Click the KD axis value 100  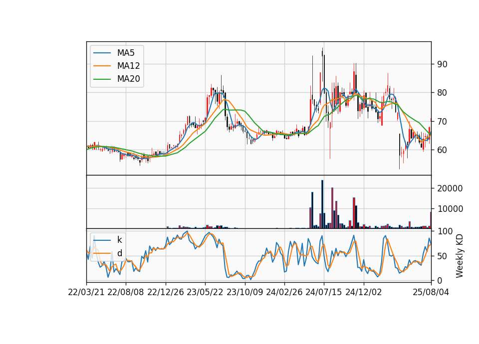click(445, 231)
